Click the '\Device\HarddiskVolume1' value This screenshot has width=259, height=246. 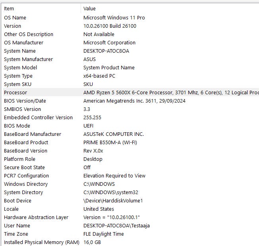(x=113, y=201)
